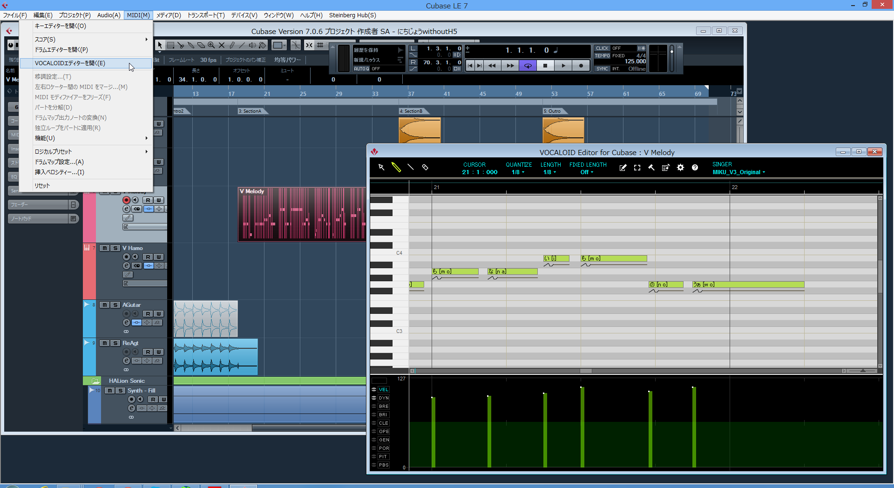Screen dimensions: 894x488
Task: Toggle metronome CLICK in transport panel
Action: click(602, 48)
